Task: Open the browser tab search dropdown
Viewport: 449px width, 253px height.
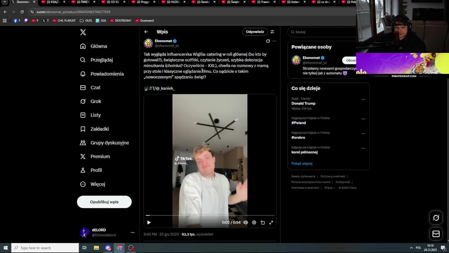Action: click(x=5, y=2)
